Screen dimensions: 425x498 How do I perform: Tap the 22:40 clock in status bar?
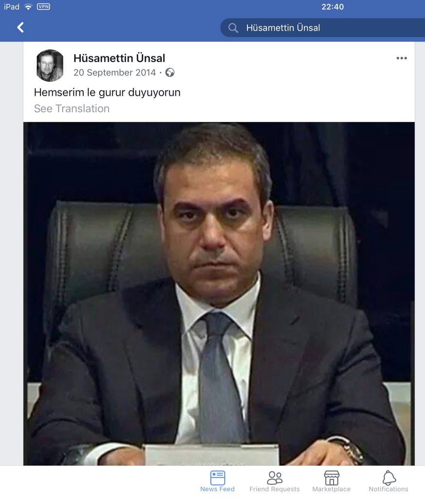click(x=333, y=7)
